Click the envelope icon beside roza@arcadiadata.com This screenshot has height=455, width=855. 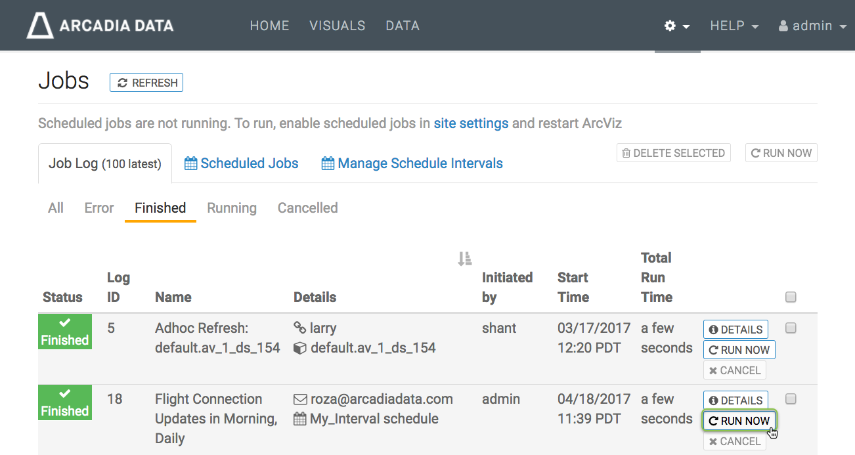(x=299, y=399)
